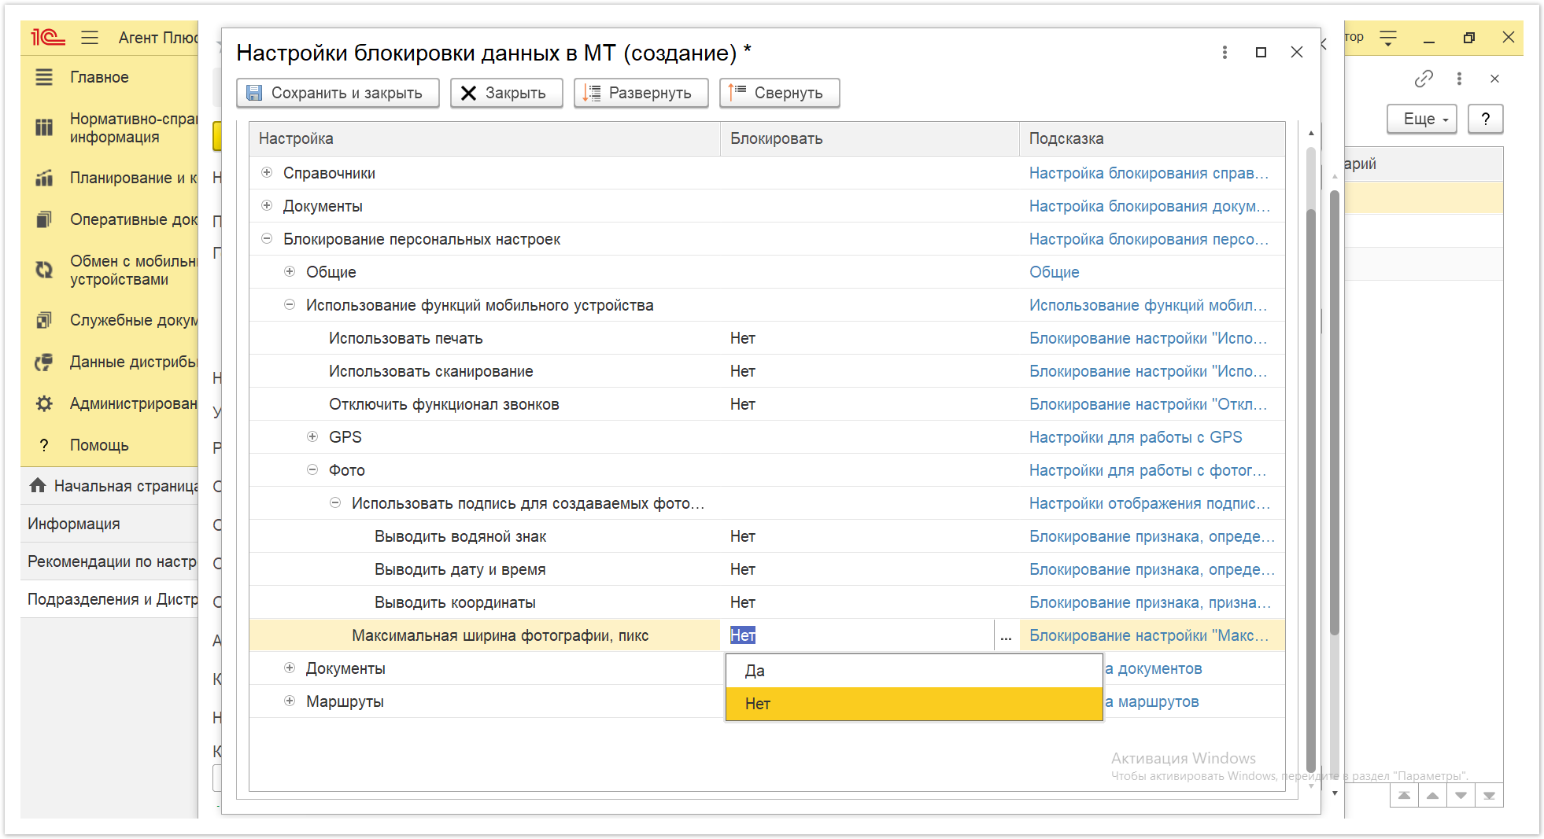Expand the Справочники tree node
The image size is (1544, 839).
point(267,172)
